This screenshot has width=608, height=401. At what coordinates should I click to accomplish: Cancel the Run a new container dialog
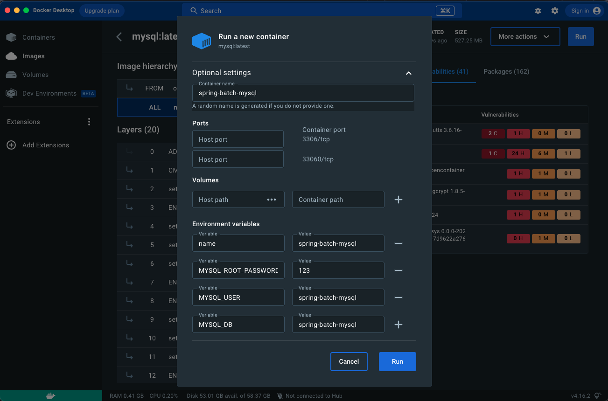(349, 361)
